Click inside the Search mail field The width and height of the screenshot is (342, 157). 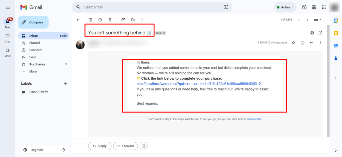point(150,7)
